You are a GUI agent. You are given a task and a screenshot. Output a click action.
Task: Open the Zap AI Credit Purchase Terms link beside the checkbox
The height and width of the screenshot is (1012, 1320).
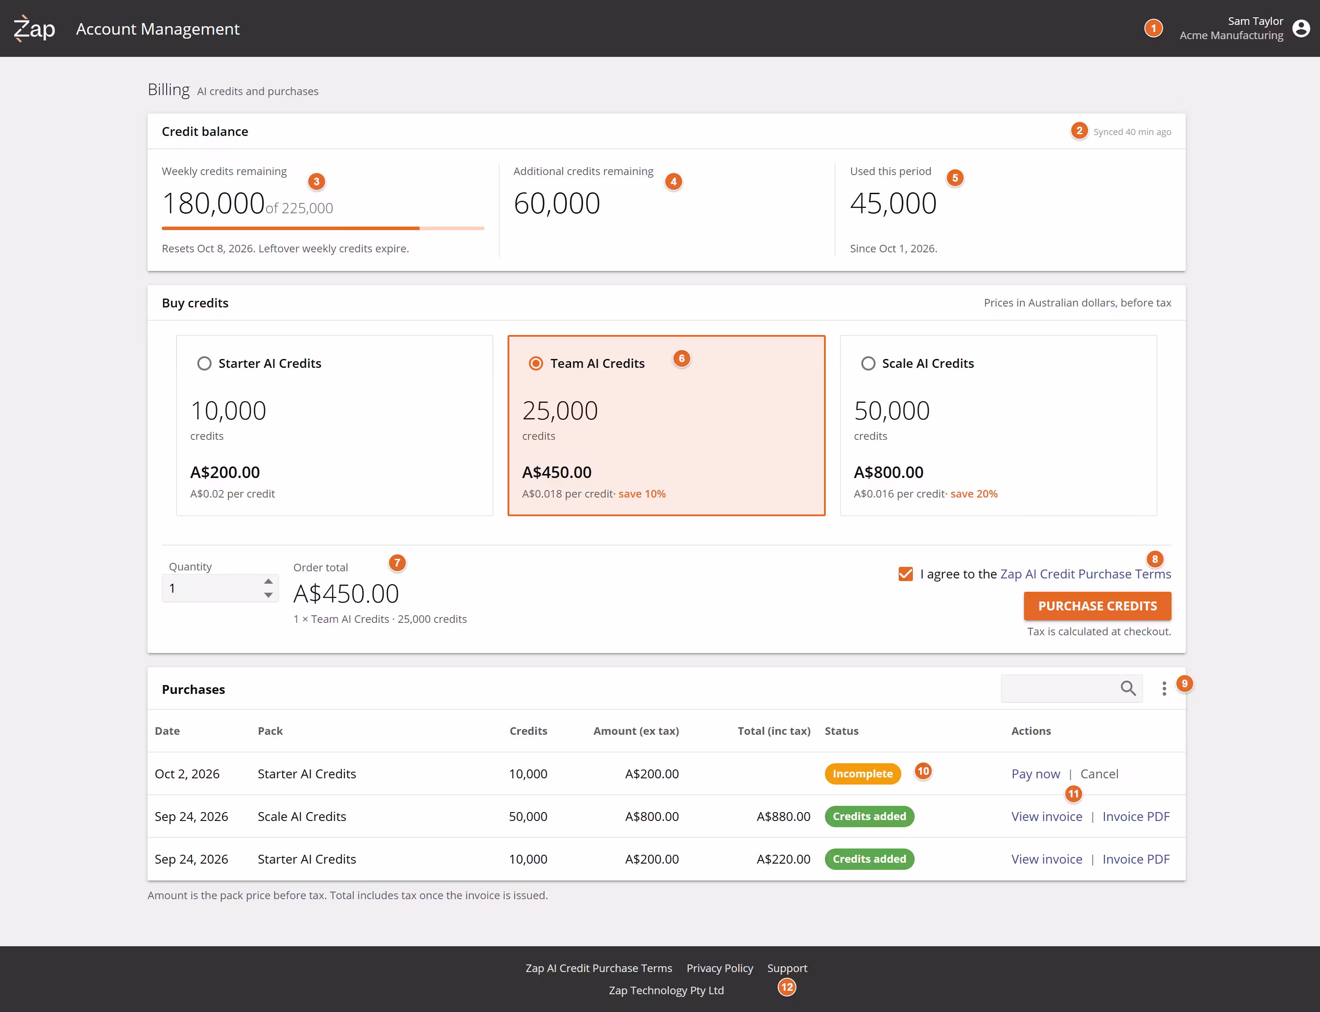1085,574
